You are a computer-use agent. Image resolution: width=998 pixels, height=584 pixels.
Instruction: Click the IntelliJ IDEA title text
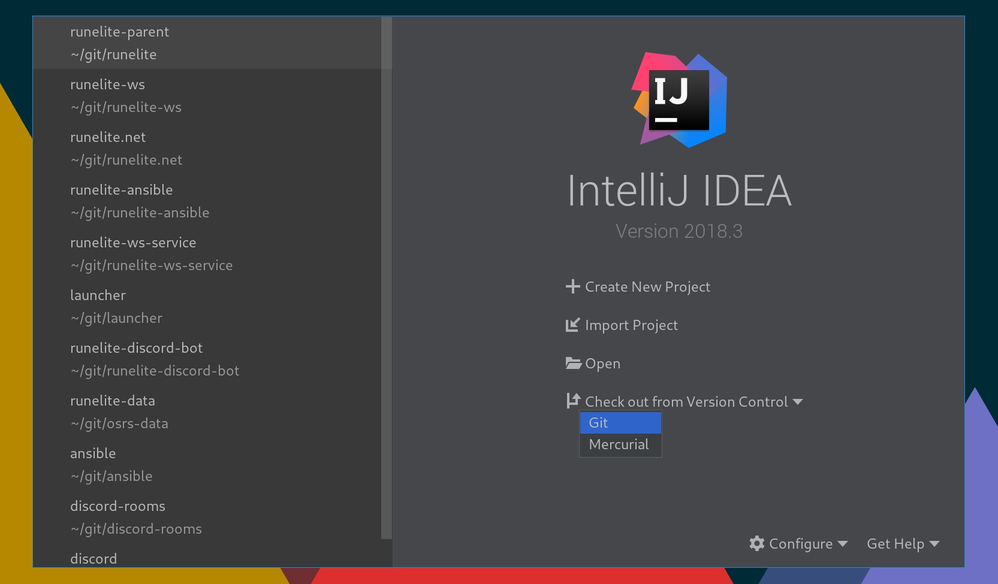679,190
